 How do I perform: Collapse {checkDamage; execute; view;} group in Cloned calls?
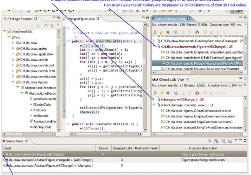pyautogui.click(x=154, y=105)
